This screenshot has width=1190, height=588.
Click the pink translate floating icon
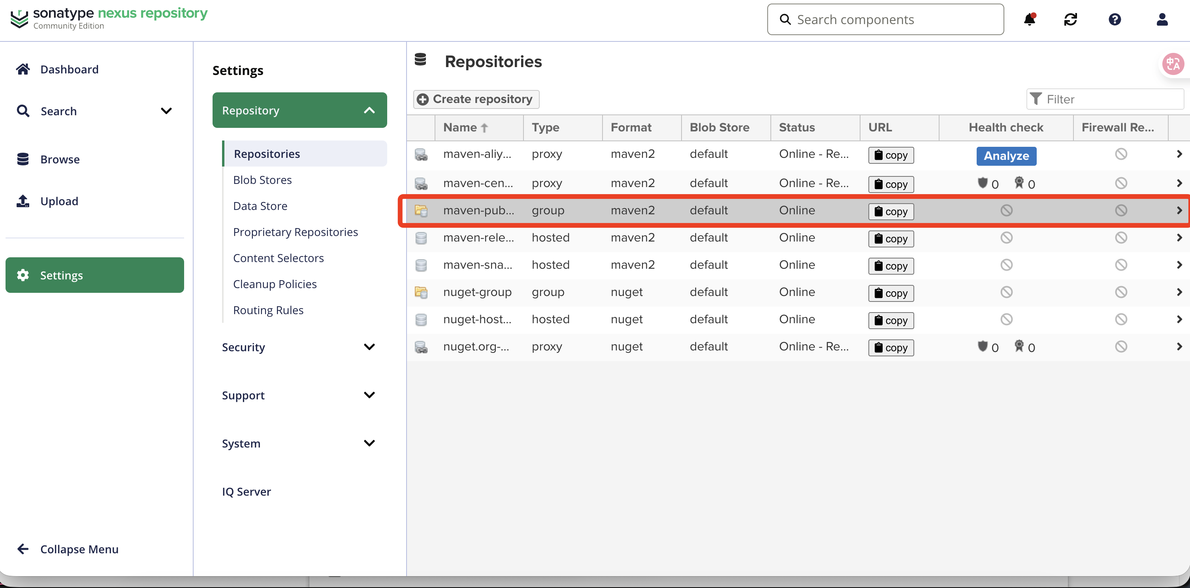coord(1173,64)
